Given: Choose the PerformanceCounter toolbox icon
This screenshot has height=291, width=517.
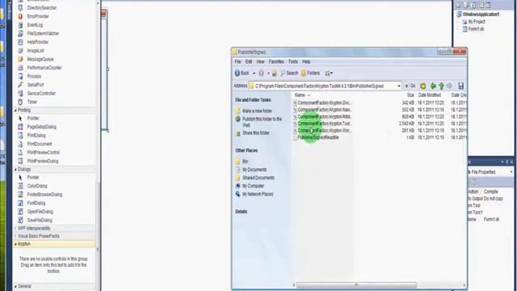Looking at the screenshot, I should click(x=20, y=68).
